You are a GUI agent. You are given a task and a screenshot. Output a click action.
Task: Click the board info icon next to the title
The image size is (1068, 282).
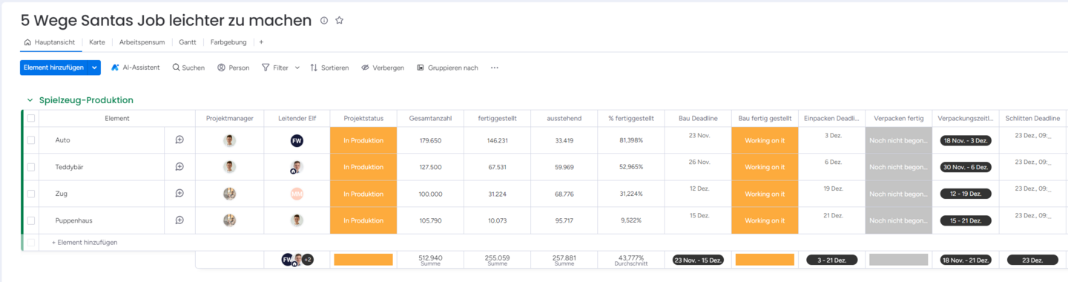324,21
